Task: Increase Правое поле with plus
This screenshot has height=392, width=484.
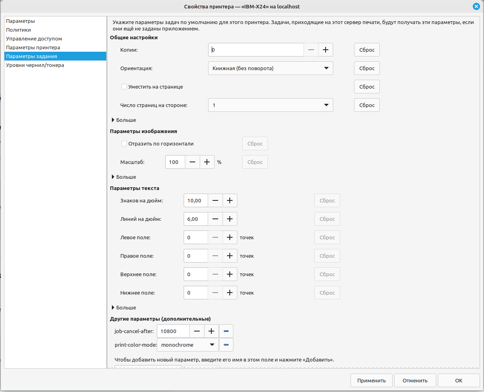Action: (x=230, y=256)
